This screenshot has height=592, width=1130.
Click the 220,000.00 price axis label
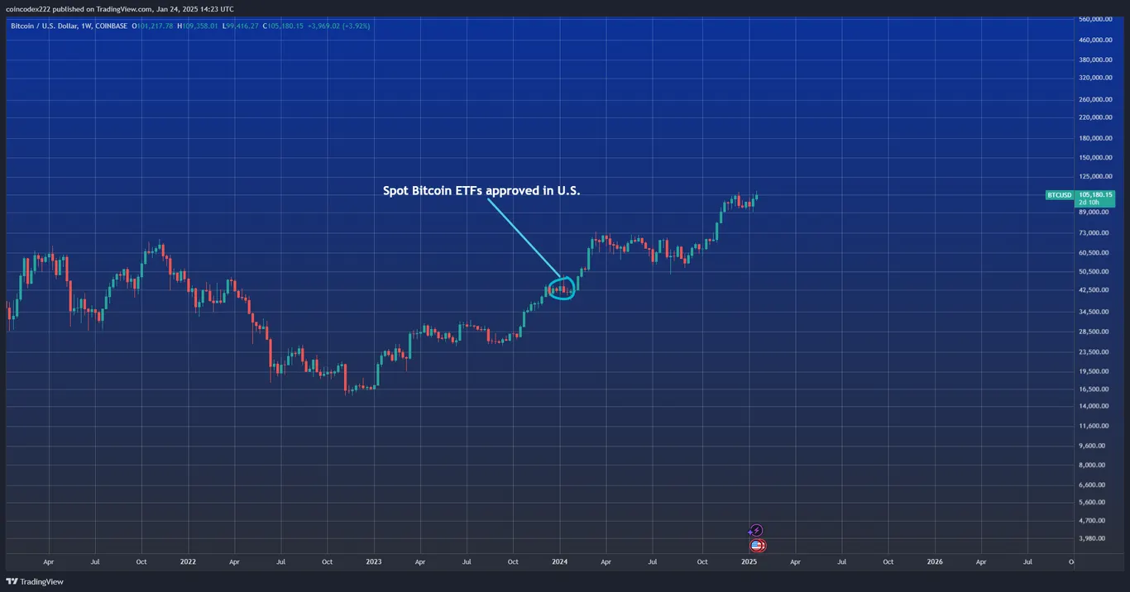click(x=1096, y=117)
